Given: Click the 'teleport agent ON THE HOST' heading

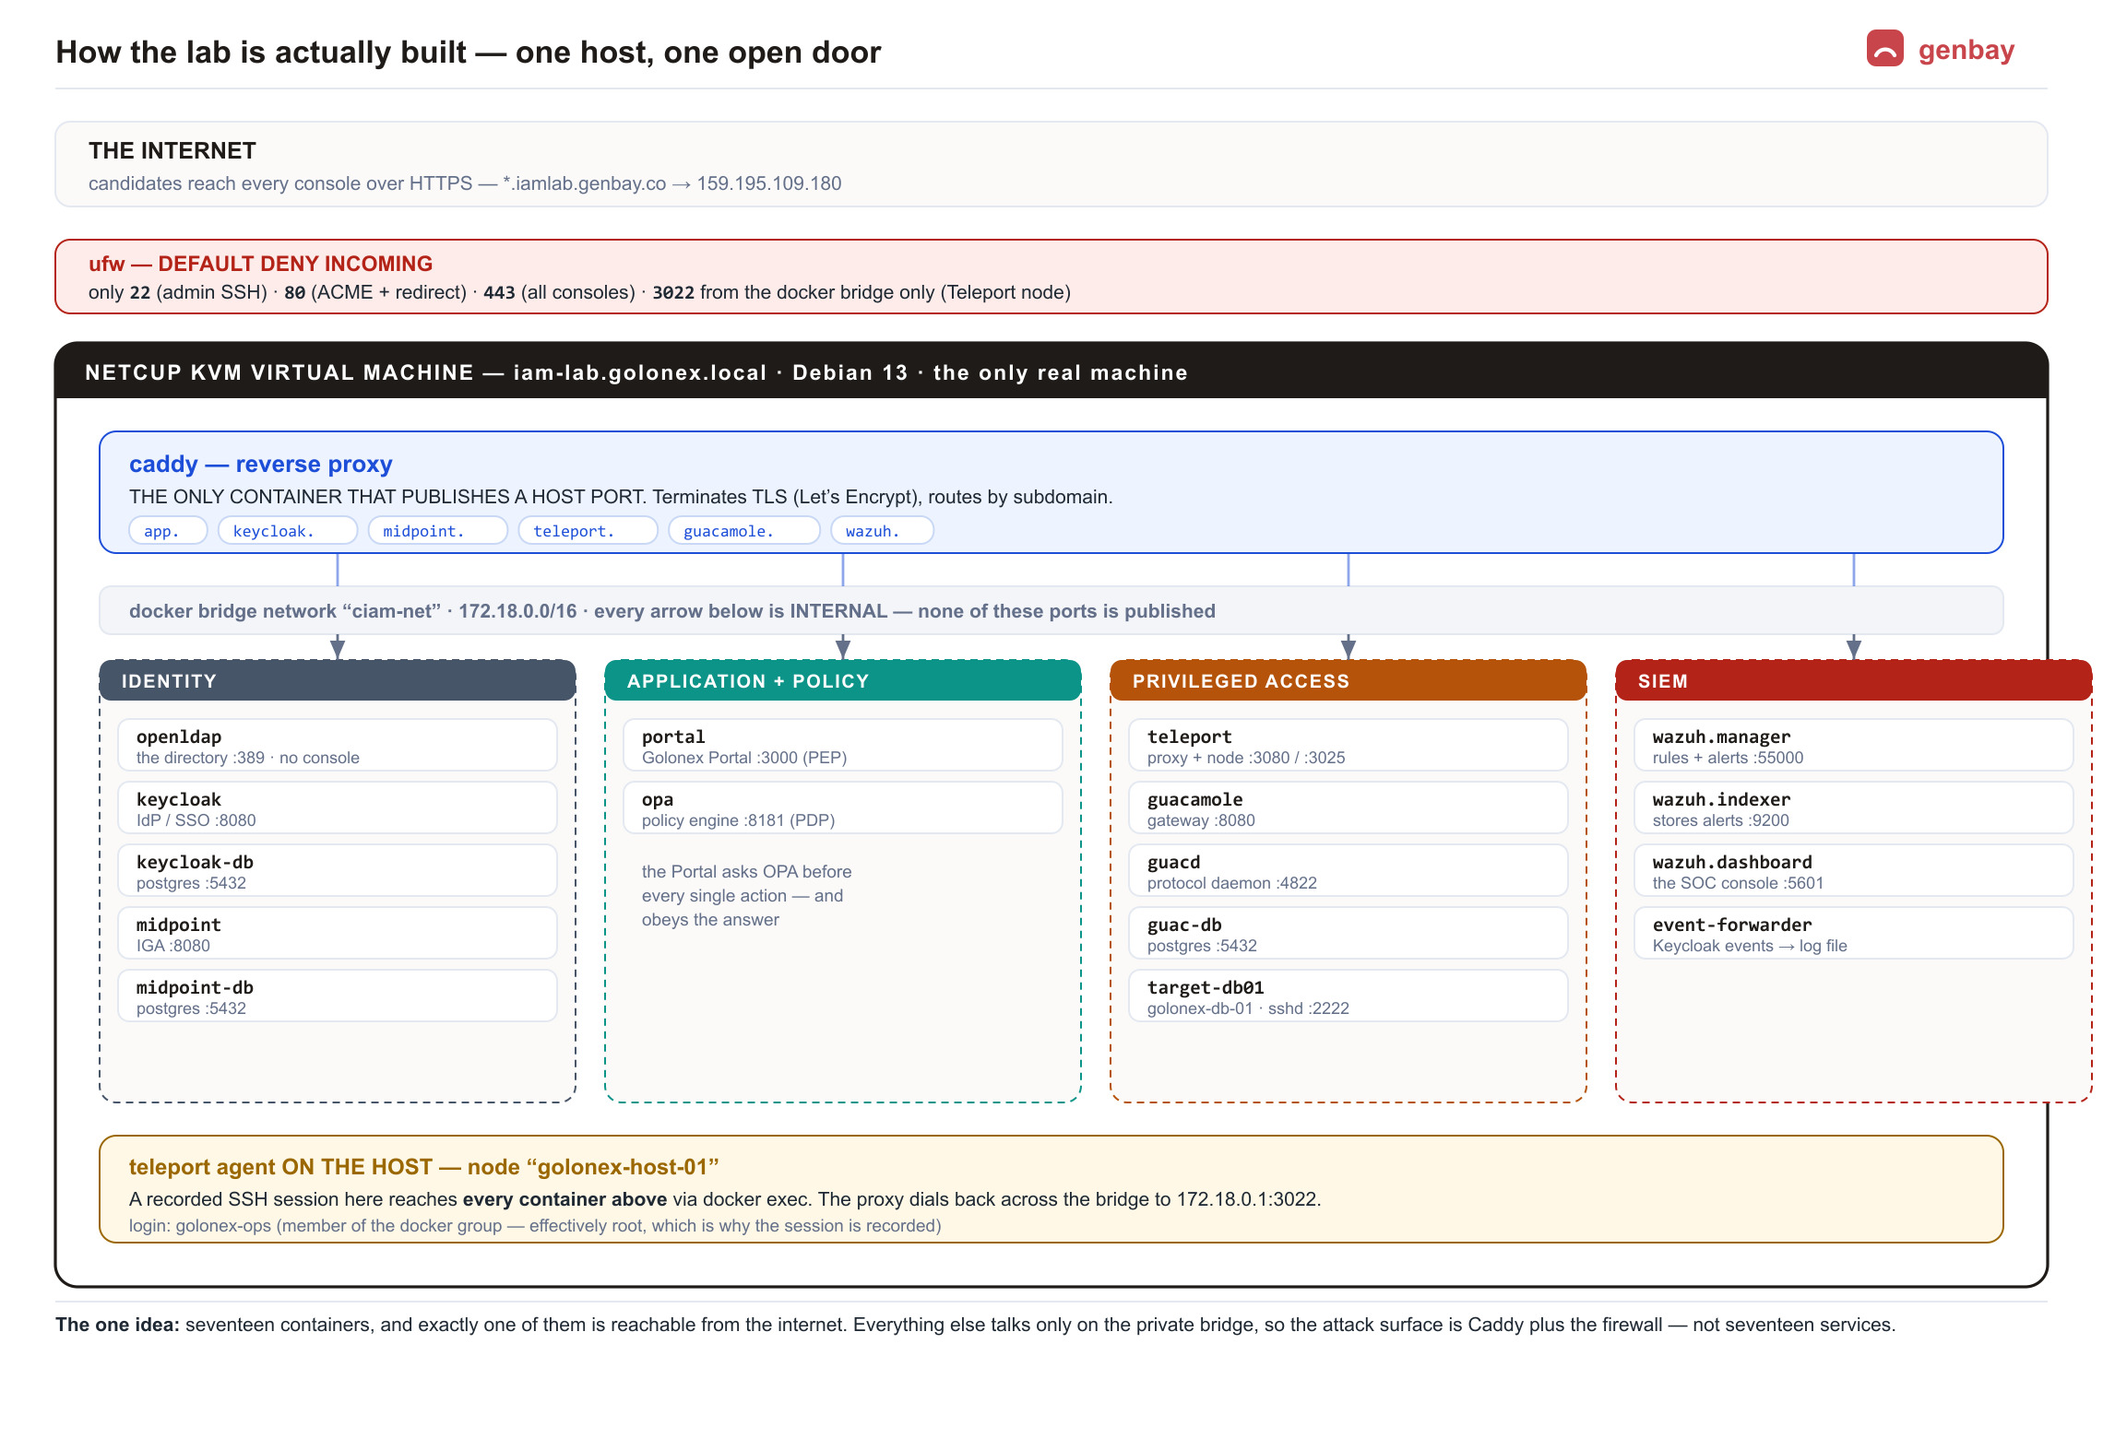Looking at the screenshot, I should [x=423, y=1167].
